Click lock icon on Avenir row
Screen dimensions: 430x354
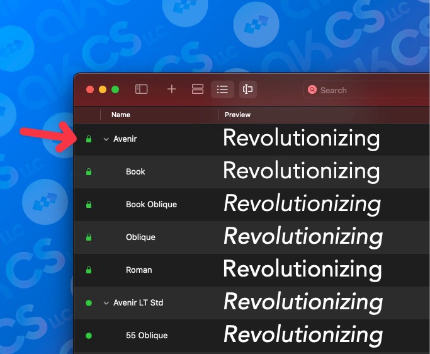pos(89,139)
